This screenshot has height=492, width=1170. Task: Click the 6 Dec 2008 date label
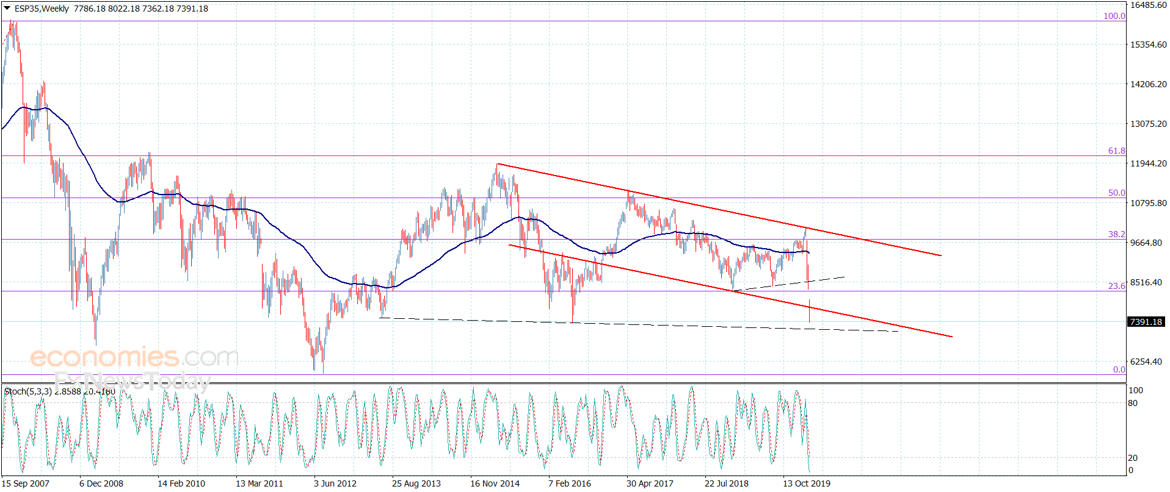point(101,483)
